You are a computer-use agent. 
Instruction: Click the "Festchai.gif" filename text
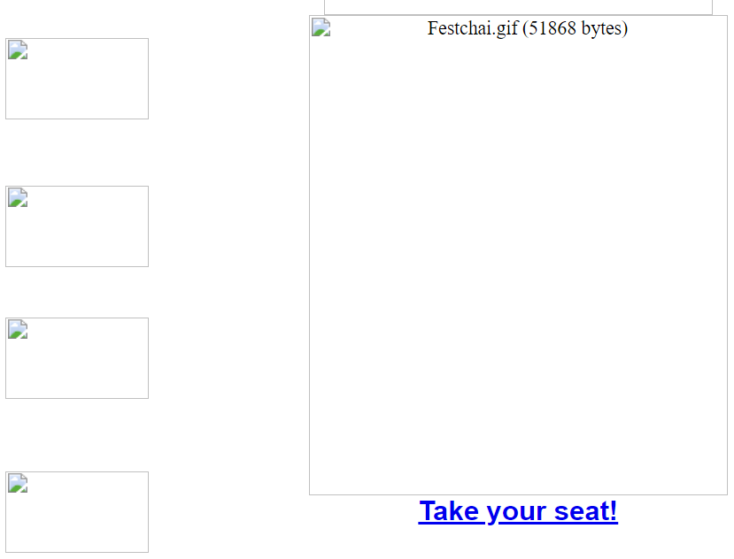(473, 28)
